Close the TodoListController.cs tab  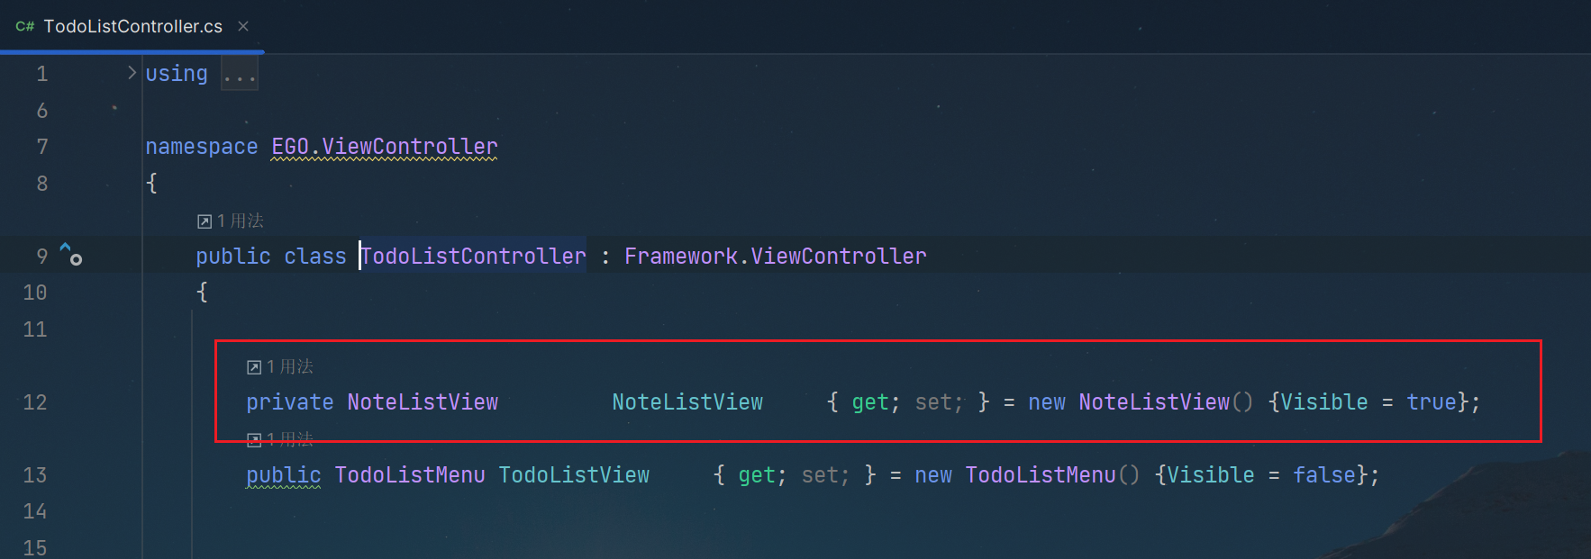click(x=243, y=26)
